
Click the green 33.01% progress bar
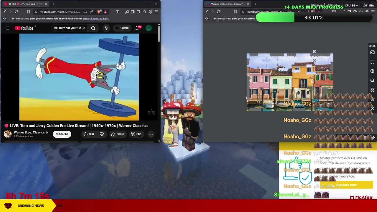click(314, 18)
